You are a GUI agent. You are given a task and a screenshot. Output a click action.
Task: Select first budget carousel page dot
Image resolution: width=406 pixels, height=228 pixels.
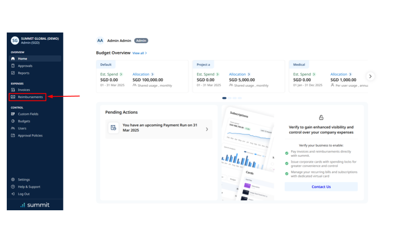pos(224,98)
